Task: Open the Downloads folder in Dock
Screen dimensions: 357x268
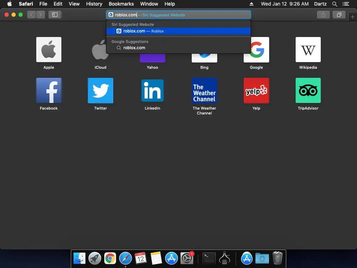Action: 262,258
